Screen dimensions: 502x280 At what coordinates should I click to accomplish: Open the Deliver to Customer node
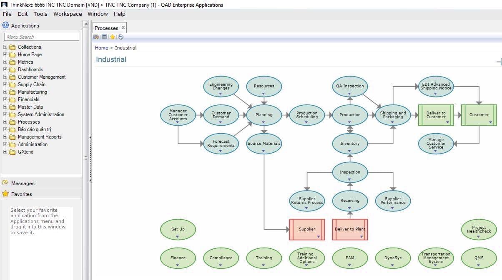(x=436, y=115)
